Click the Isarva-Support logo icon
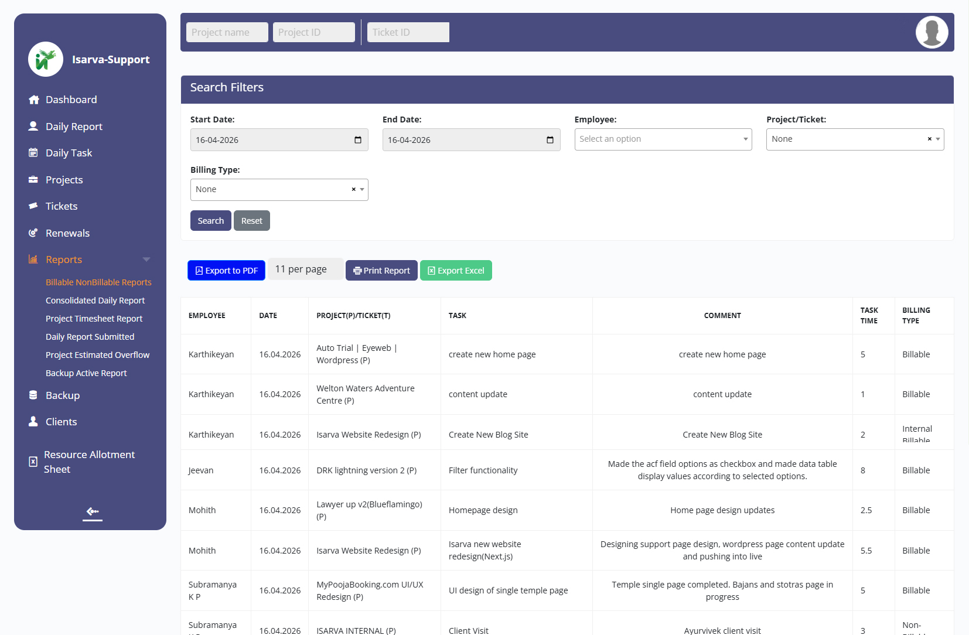The image size is (969, 635). point(46,59)
